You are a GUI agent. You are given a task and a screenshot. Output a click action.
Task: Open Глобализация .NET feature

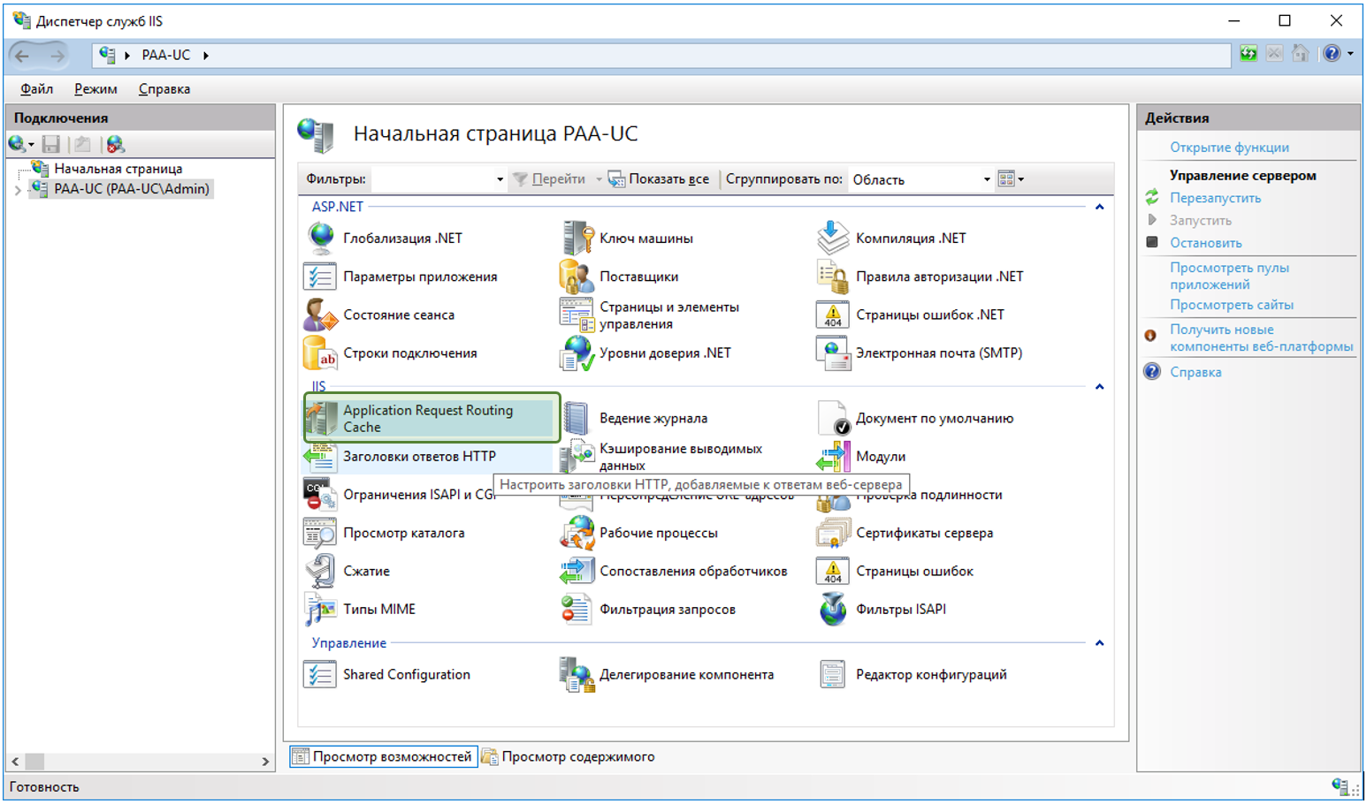(384, 239)
